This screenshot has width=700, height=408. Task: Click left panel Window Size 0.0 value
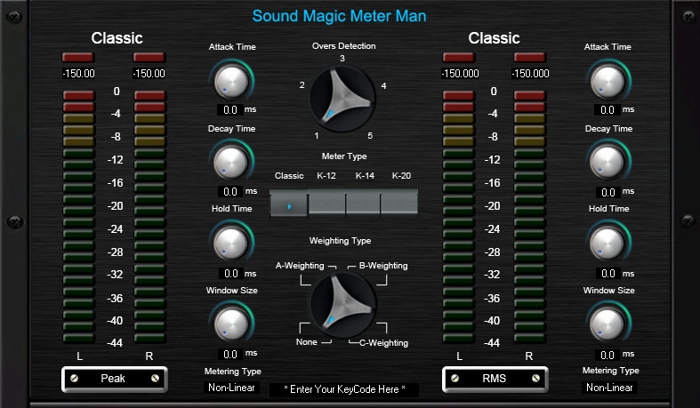pyautogui.click(x=230, y=355)
